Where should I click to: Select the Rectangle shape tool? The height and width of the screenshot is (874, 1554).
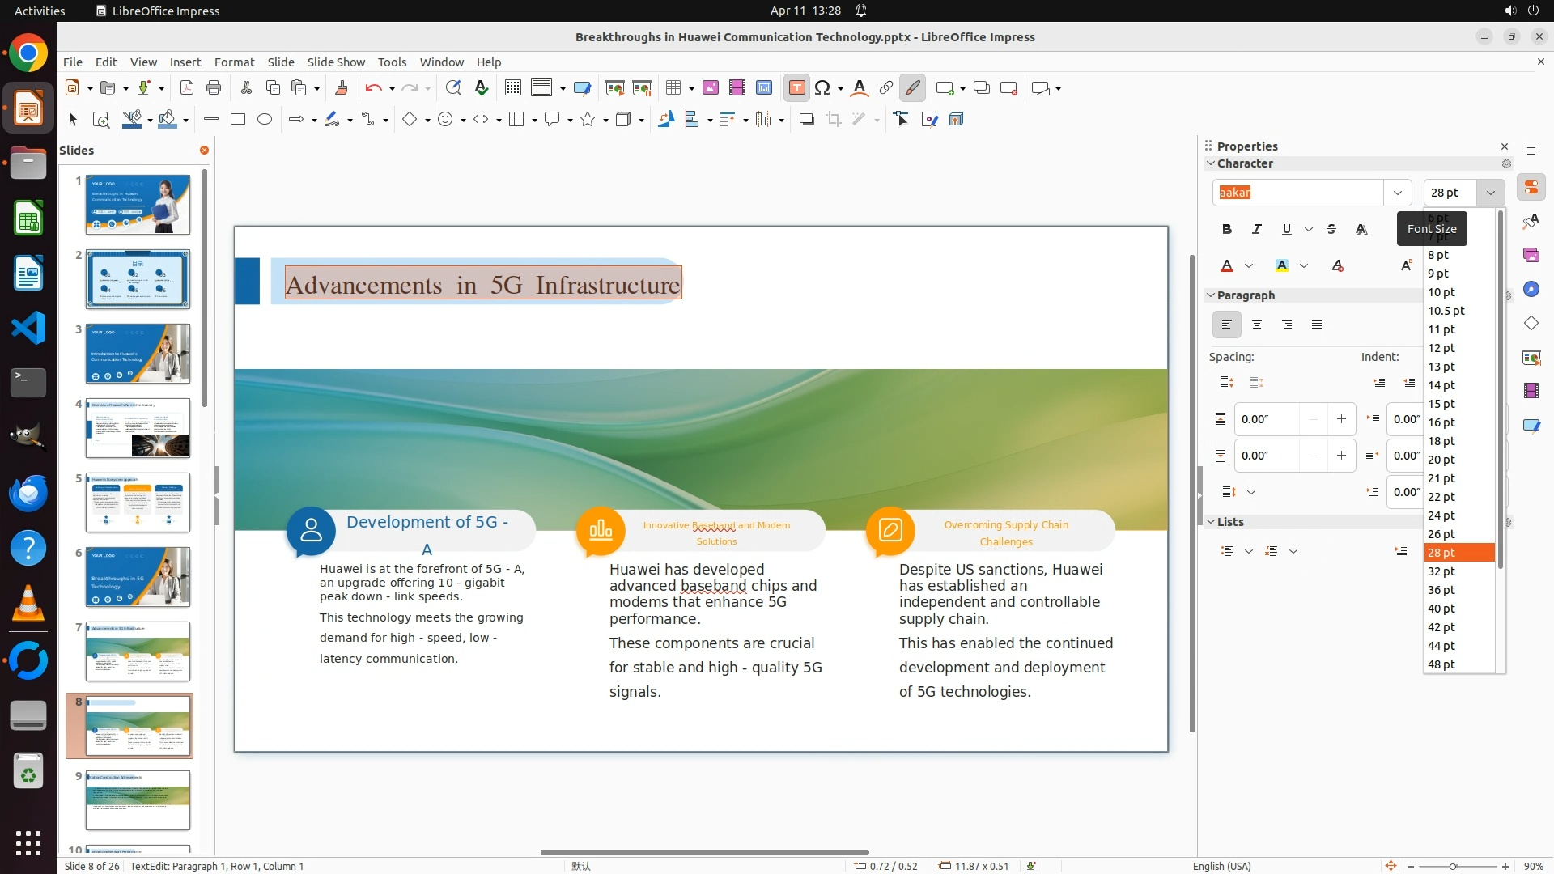pyautogui.click(x=238, y=120)
